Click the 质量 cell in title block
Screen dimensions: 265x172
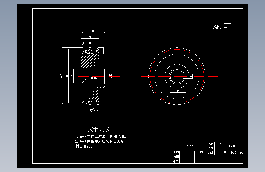tap(211, 152)
